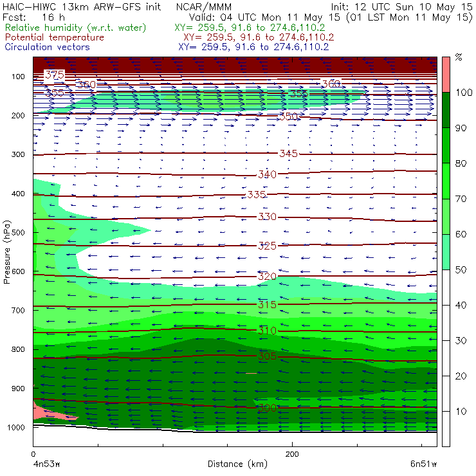This screenshot has height=476, width=476.
Task: Click the green 'Relative humidity (w.r.t. water)' legend
Action: point(76,28)
